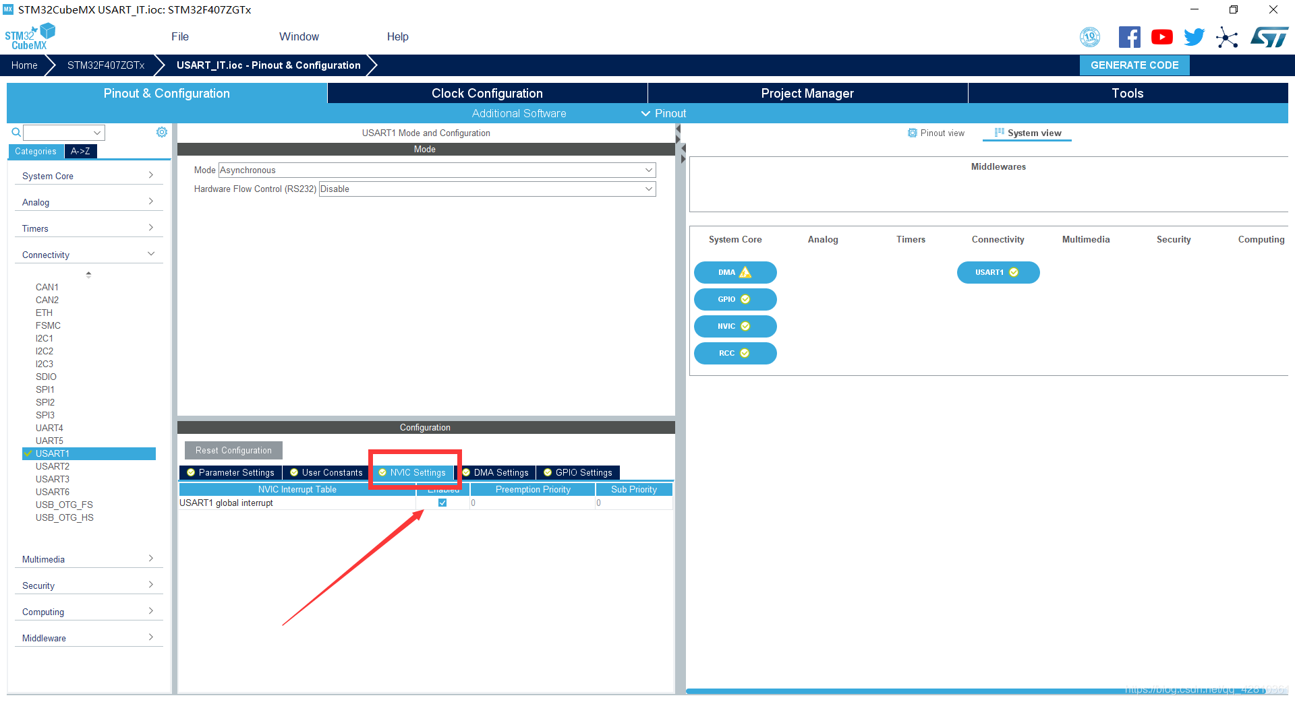Select USART1 in the peripheral list
The image size is (1295, 702).
click(x=89, y=453)
